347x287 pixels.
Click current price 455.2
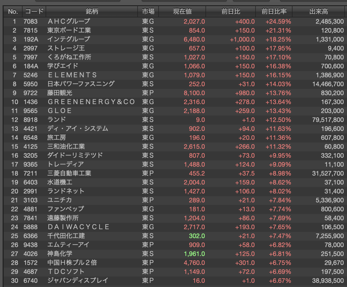(x=197, y=173)
